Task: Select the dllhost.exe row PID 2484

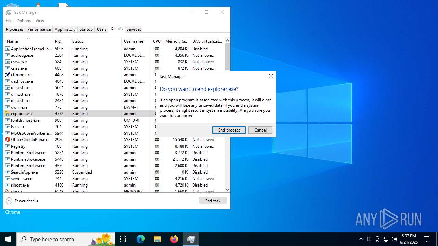Action: pyautogui.click(x=79, y=101)
